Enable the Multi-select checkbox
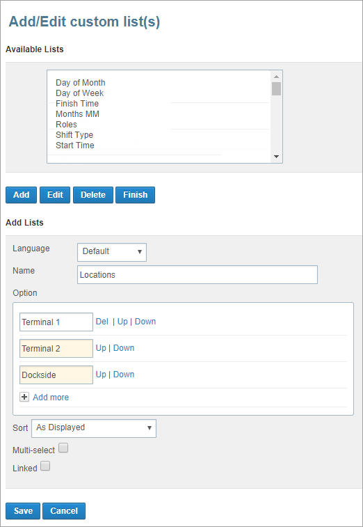 pyautogui.click(x=63, y=448)
